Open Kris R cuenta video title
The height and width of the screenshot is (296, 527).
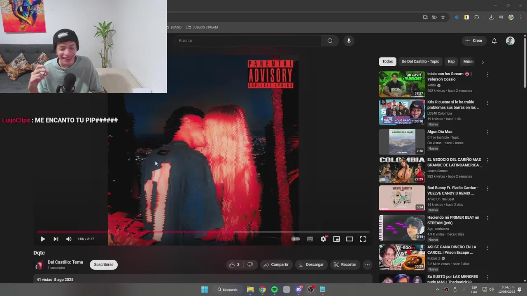point(453,105)
